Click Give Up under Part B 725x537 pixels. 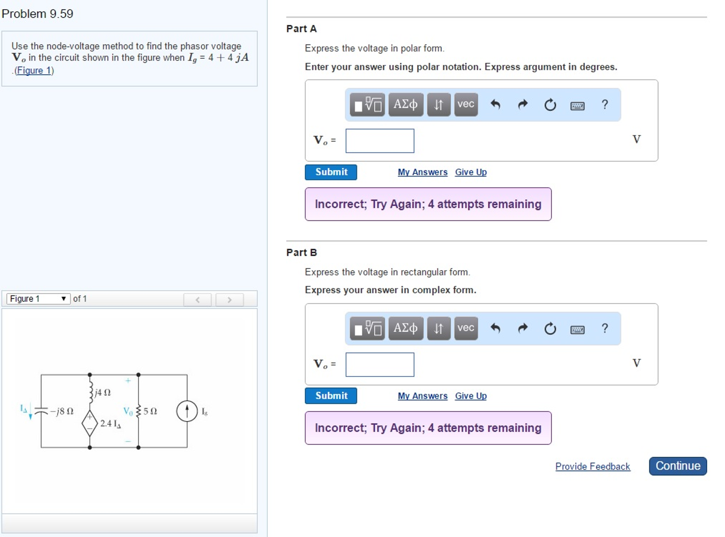(x=471, y=396)
